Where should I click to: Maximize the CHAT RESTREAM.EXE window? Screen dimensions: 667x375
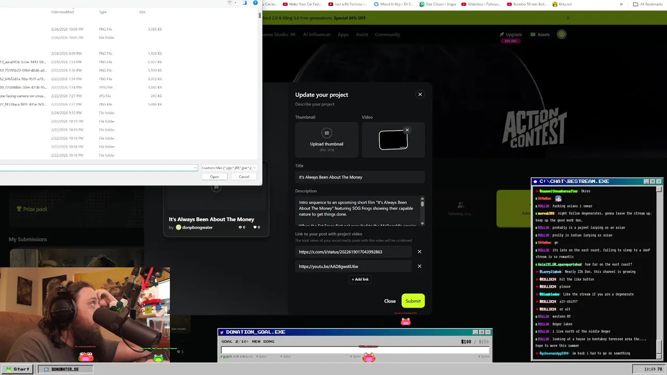(652, 181)
